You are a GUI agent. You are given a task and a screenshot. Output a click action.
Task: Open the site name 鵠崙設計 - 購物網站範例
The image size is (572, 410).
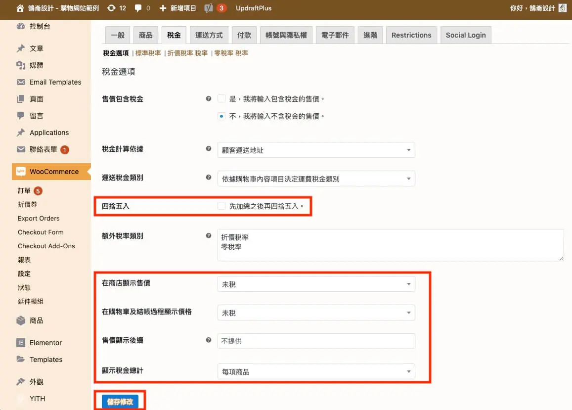click(x=63, y=8)
